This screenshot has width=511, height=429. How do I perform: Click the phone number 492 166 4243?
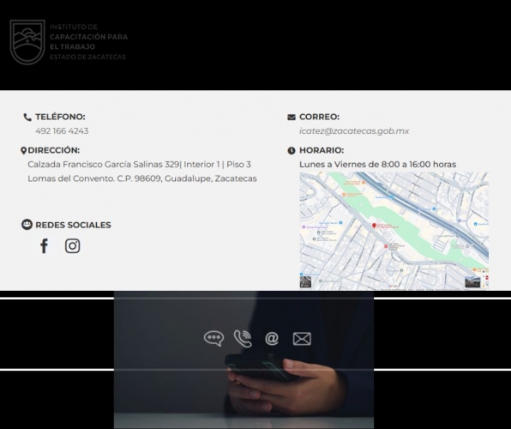pyautogui.click(x=62, y=130)
